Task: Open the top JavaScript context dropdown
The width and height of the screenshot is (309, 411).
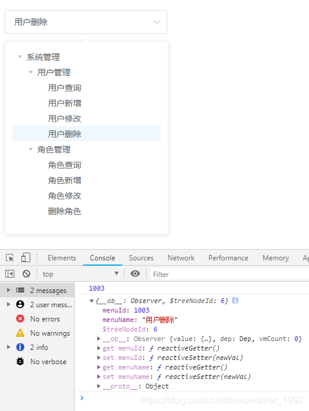Action: [81, 274]
